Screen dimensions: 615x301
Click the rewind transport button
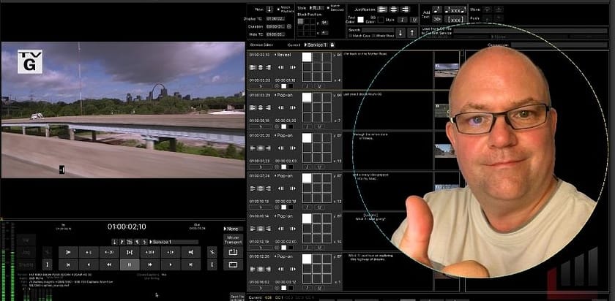(x=109, y=264)
